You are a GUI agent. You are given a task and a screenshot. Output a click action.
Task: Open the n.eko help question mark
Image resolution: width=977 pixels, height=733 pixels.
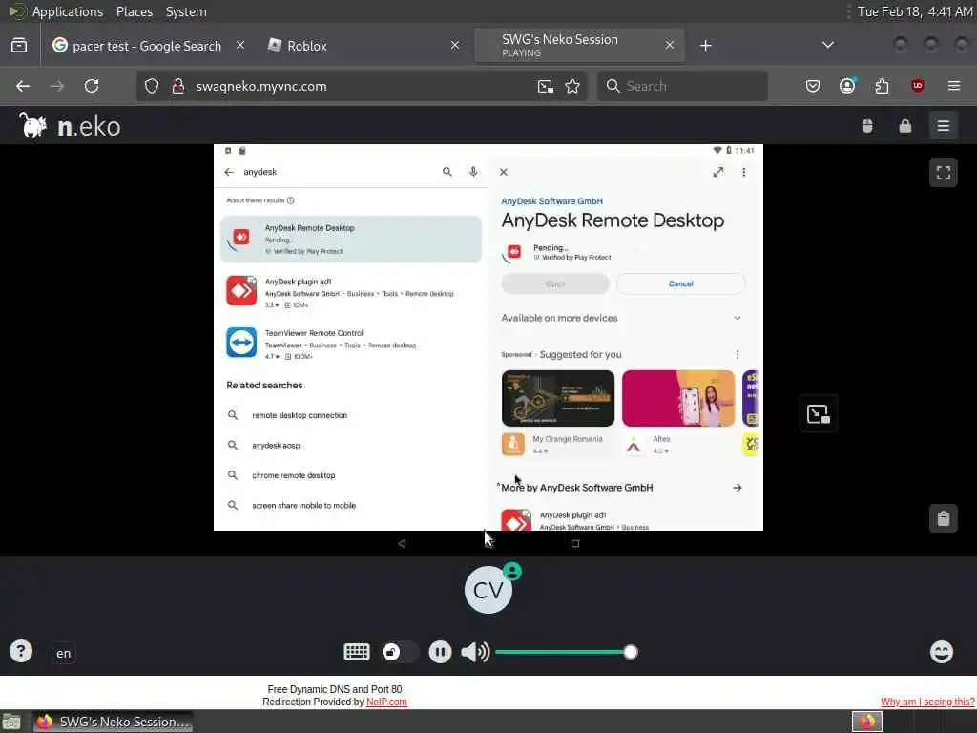(x=21, y=651)
